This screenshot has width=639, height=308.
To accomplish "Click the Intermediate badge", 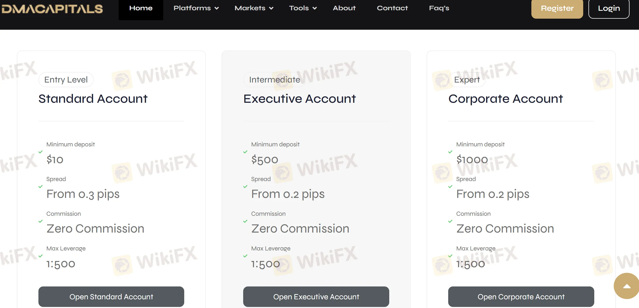I will 274,80.
